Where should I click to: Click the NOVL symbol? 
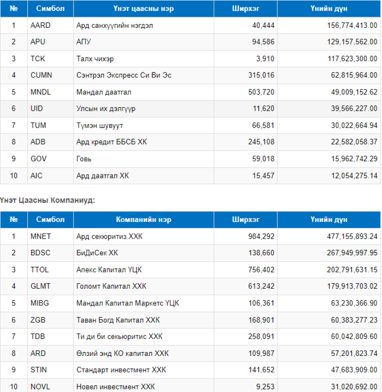(x=40, y=387)
